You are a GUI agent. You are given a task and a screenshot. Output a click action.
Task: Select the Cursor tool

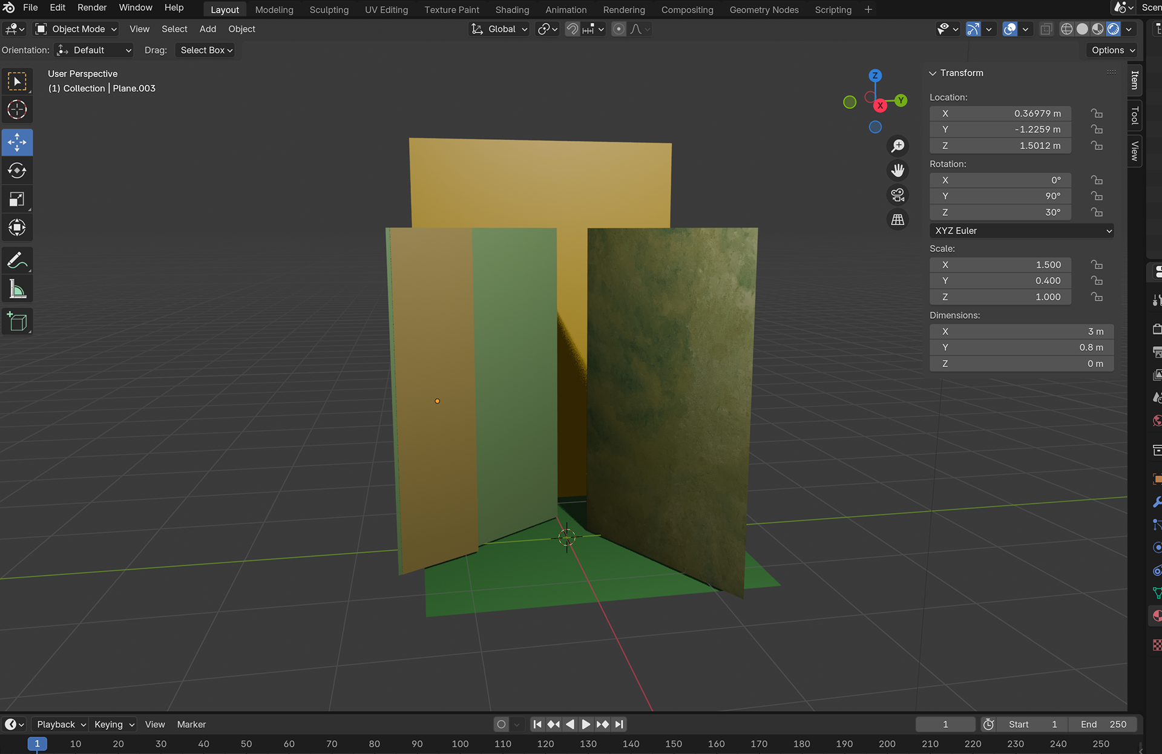pyautogui.click(x=17, y=110)
